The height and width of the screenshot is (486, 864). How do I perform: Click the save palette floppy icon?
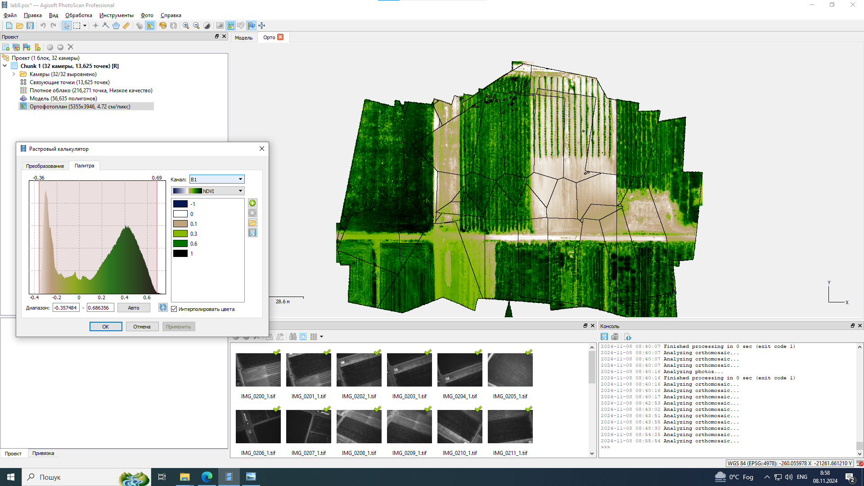coord(252,233)
